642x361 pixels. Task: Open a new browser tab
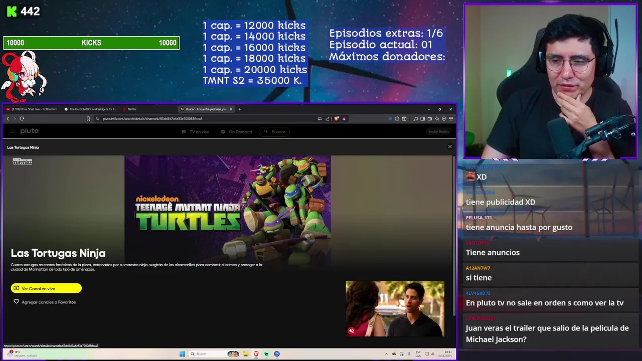click(x=240, y=109)
